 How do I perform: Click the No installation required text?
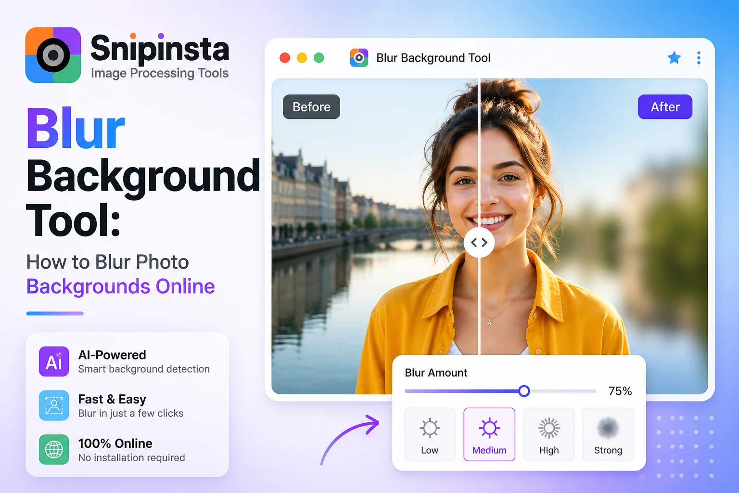(x=131, y=458)
